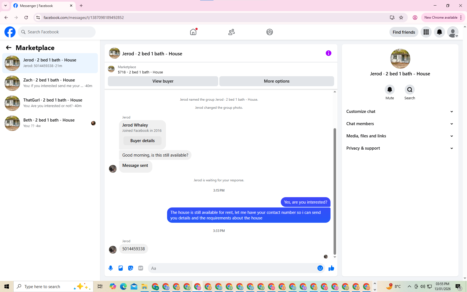The height and width of the screenshot is (292, 467).
Task: Send a voice clip with microphone icon
Action: [111, 268]
